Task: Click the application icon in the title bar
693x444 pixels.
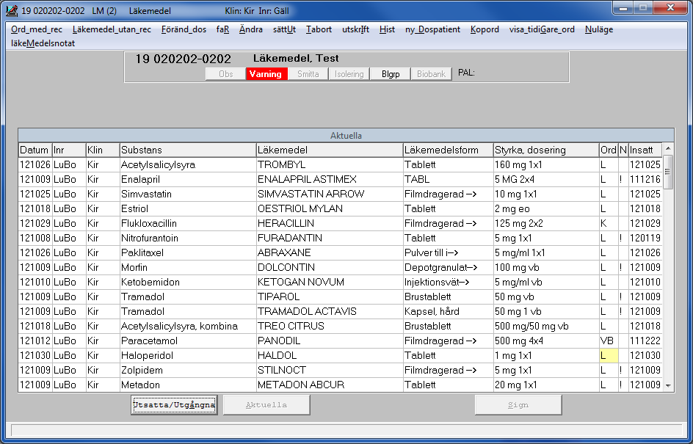Action: point(12,10)
